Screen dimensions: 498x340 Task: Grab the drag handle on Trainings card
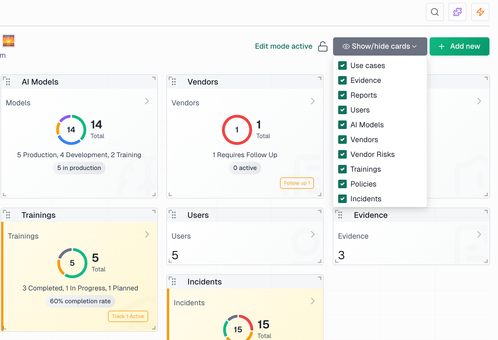(8, 215)
